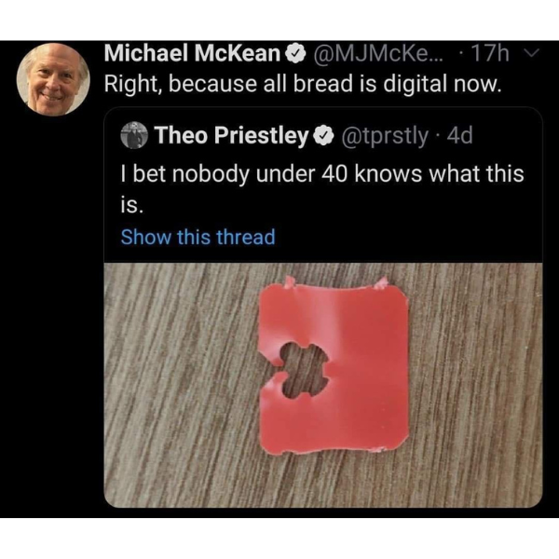This screenshot has width=559, height=559.
Task: Expand the tweet options chevron
Action: (532, 53)
